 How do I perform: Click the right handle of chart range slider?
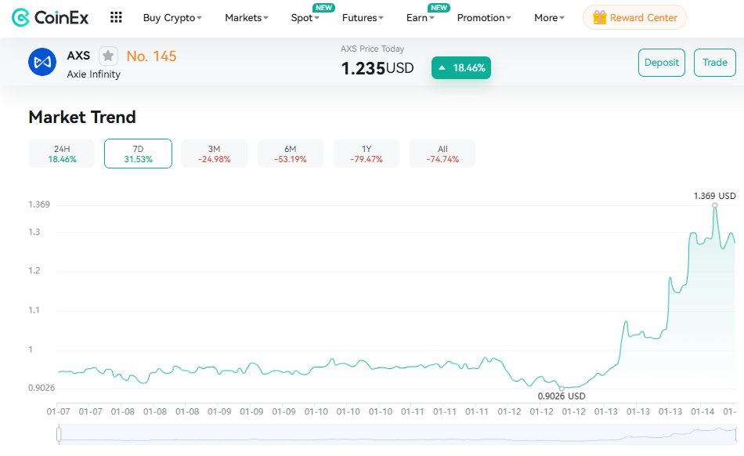[x=735, y=434]
